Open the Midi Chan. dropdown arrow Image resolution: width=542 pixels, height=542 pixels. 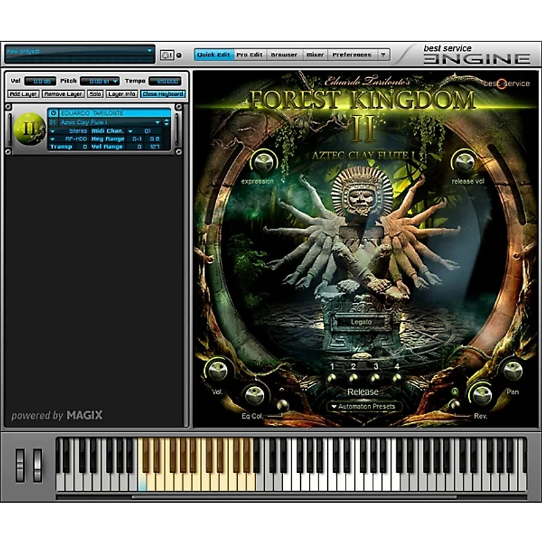(130, 131)
